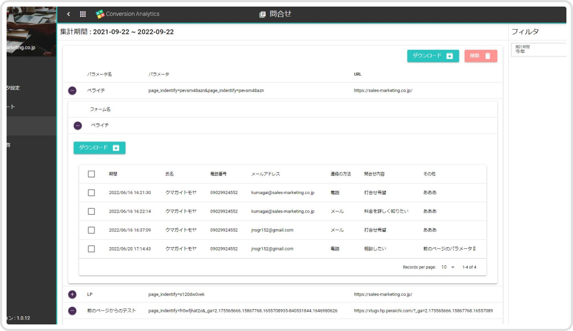The width and height of the screenshot is (573, 331).
Task: Collapse the ペライチ parameter row
Action: pyautogui.click(x=72, y=90)
